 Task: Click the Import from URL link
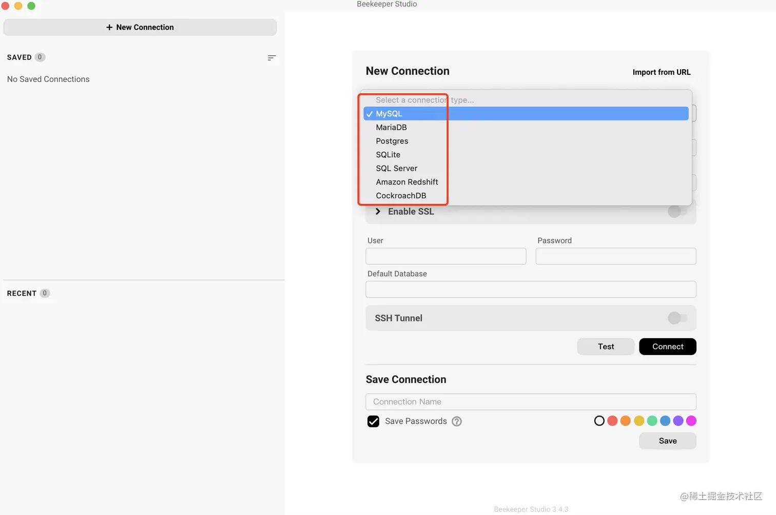[662, 72]
